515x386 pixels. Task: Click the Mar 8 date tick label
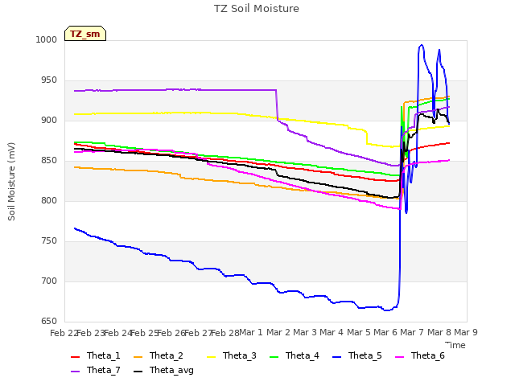[x=439, y=332]
